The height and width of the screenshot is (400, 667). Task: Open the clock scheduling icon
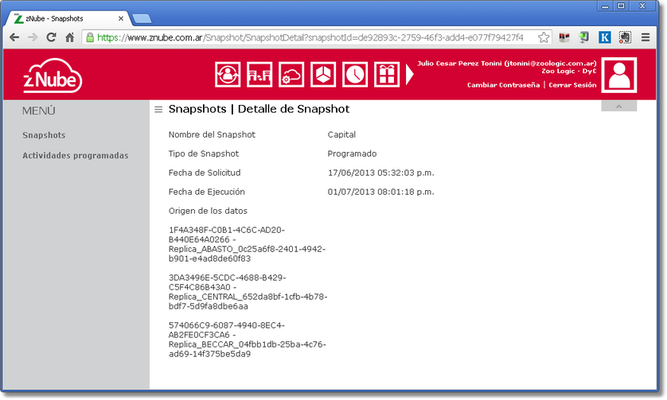point(355,74)
